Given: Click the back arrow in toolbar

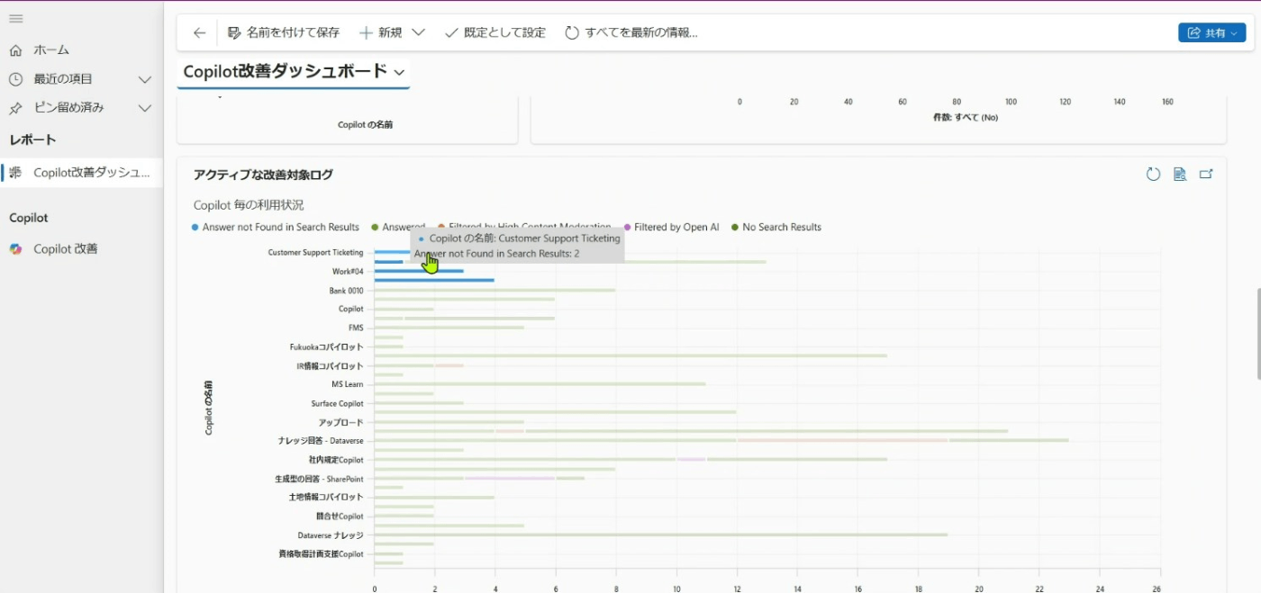Looking at the screenshot, I should tap(199, 32).
